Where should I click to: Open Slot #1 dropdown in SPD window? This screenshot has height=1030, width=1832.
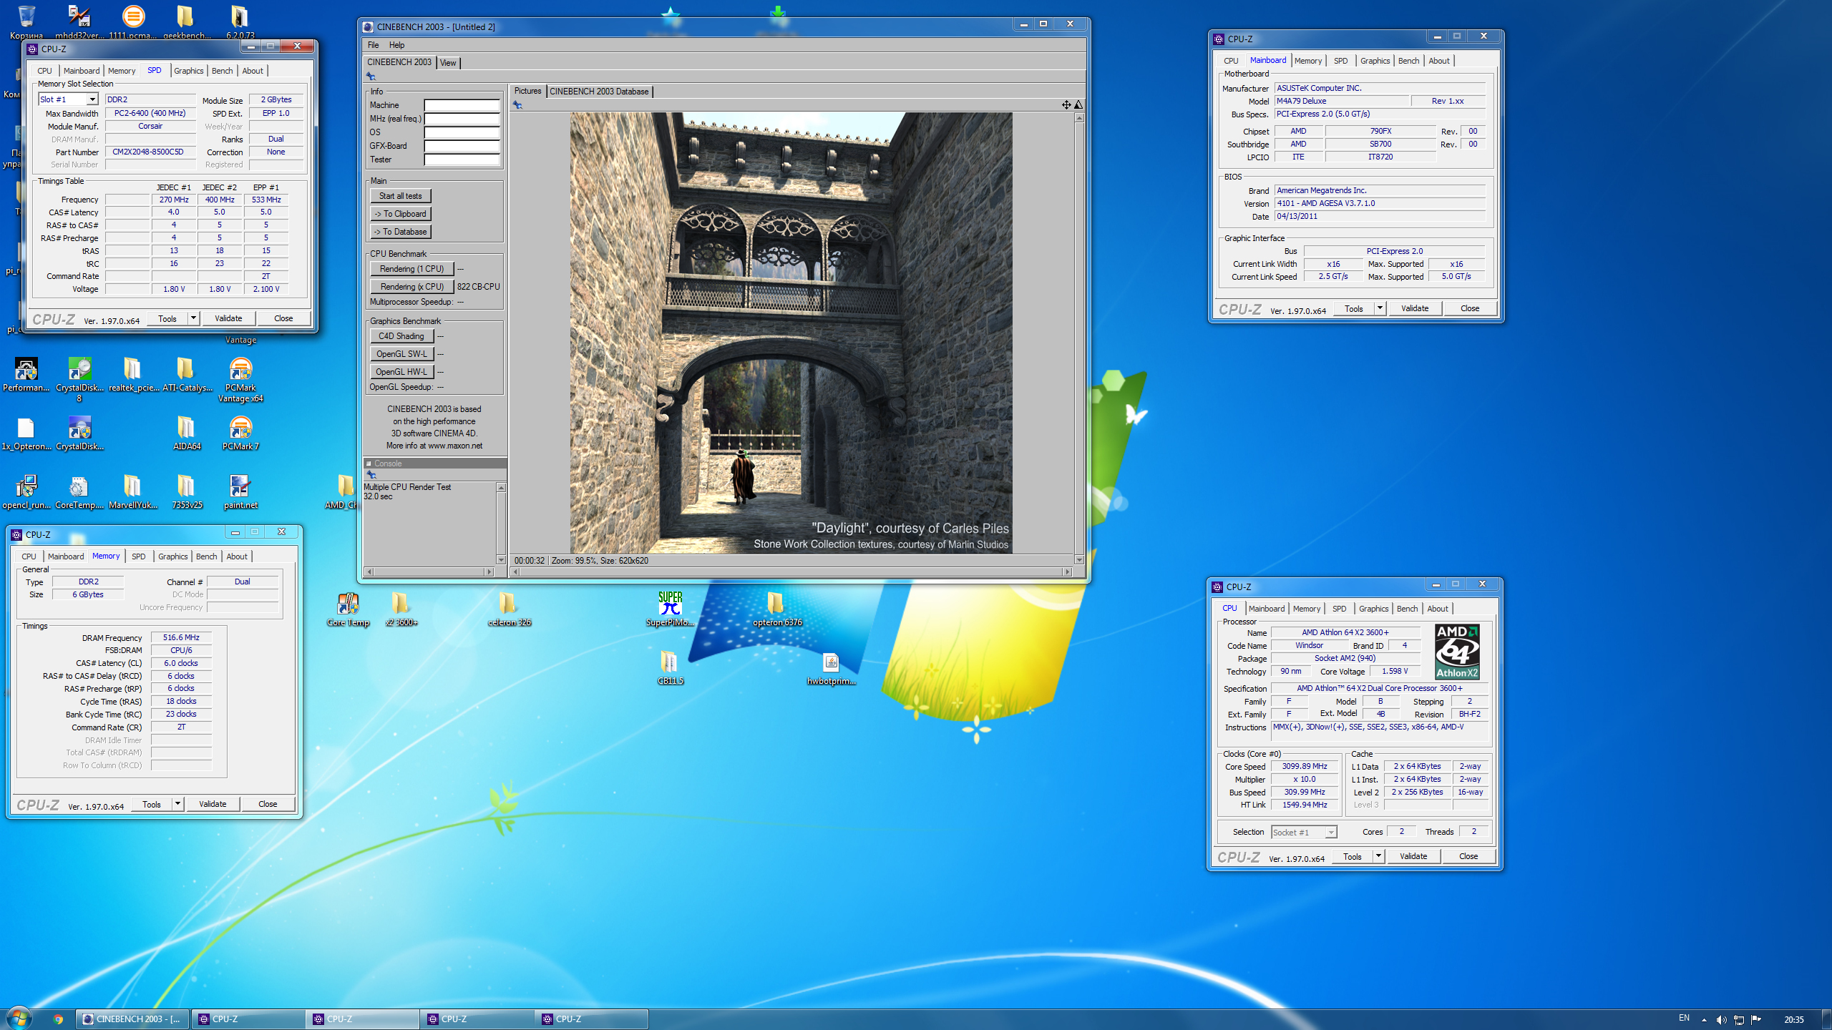click(x=92, y=99)
